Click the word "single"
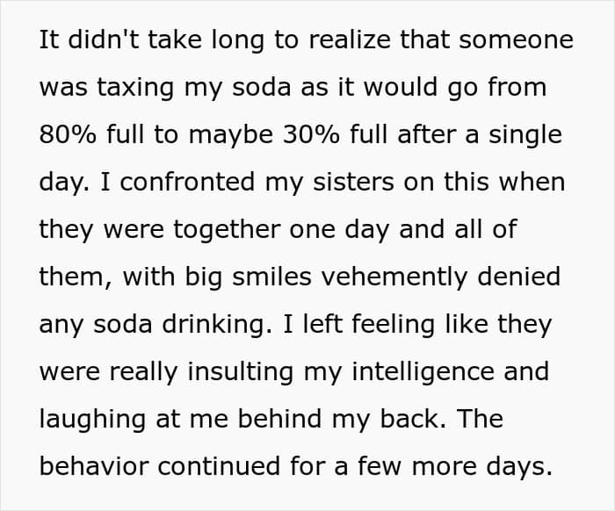This screenshot has width=615, height=511. point(525,136)
